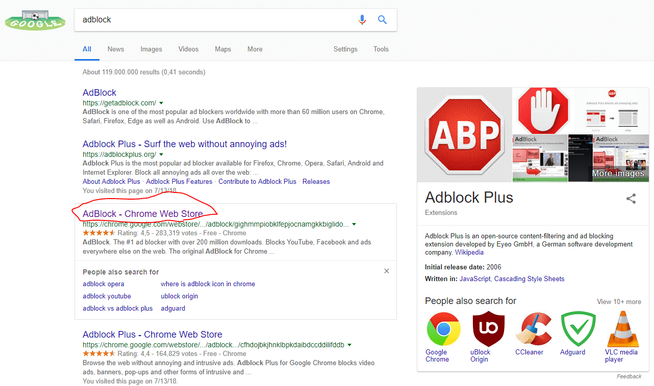Switch to the Videos tab
Screen dimensions: 654x386
pos(188,49)
